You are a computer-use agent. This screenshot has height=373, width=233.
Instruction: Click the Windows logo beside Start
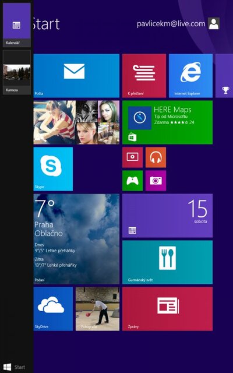(x=7, y=367)
